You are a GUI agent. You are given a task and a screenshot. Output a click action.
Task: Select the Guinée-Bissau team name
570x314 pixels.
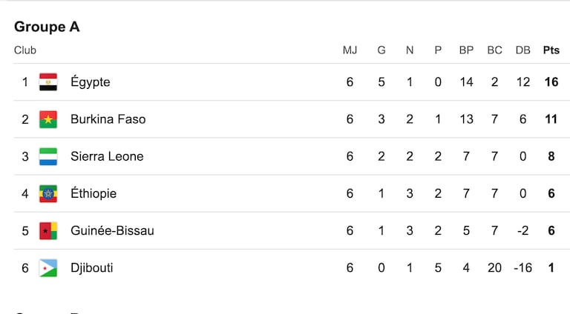(x=112, y=230)
